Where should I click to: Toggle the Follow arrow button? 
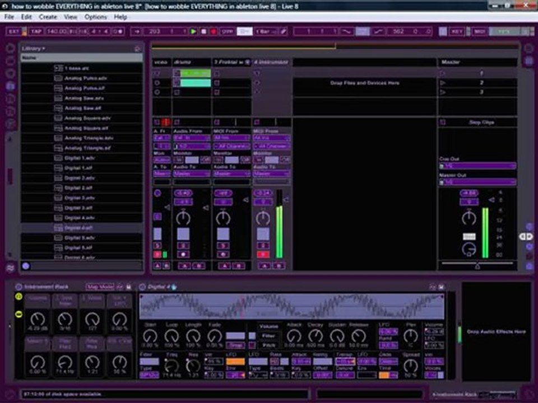pyautogui.click(x=137, y=31)
